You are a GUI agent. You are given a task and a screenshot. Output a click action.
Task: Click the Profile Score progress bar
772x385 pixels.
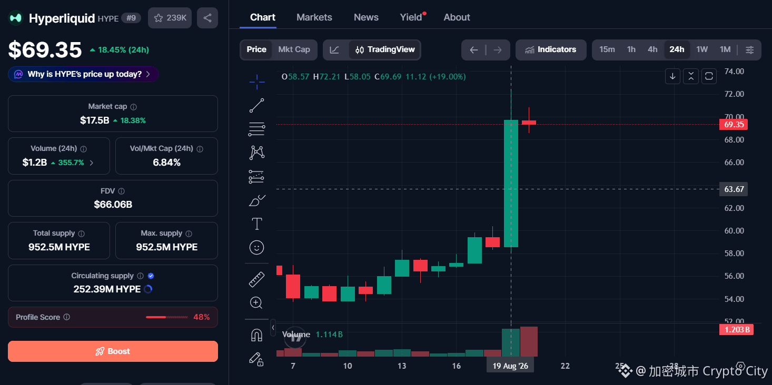pyautogui.click(x=166, y=317)
